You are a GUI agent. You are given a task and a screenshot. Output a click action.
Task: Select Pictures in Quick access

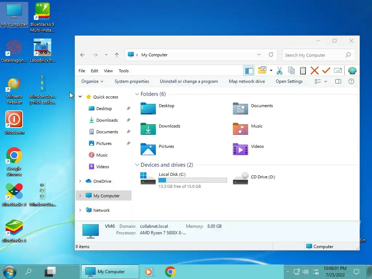[x=104, y=143]
